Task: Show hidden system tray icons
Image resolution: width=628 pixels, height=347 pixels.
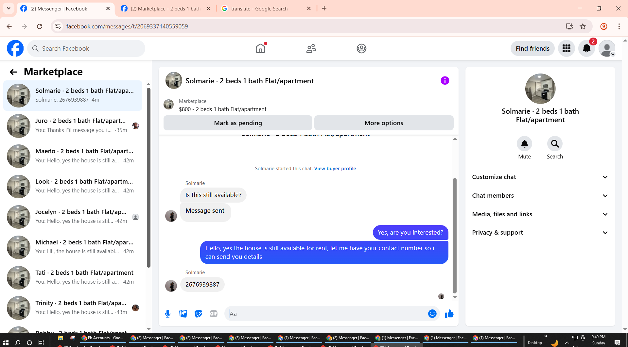Action: [567, 342]
